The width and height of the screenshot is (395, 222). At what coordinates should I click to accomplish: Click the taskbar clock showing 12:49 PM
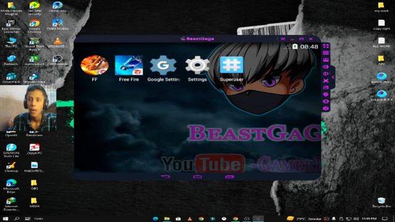click(x=369, y=219)
